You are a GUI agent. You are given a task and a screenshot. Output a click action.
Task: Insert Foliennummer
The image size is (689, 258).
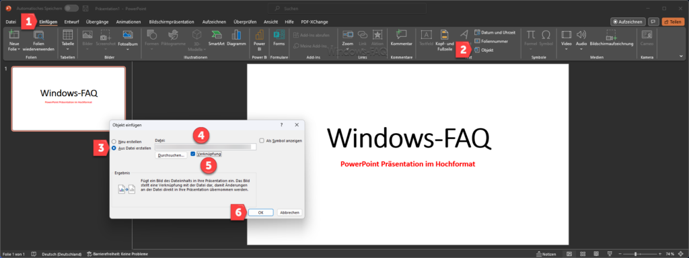(x=491, y=41)
